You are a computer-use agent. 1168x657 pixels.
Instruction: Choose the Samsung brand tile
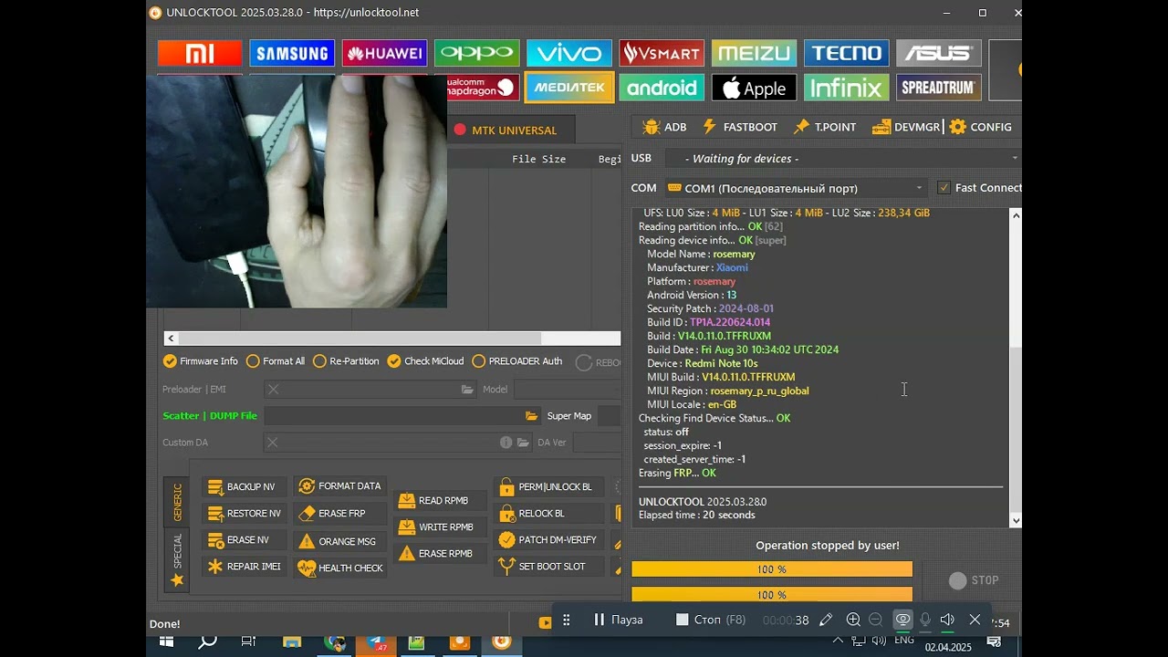(292, 54)
